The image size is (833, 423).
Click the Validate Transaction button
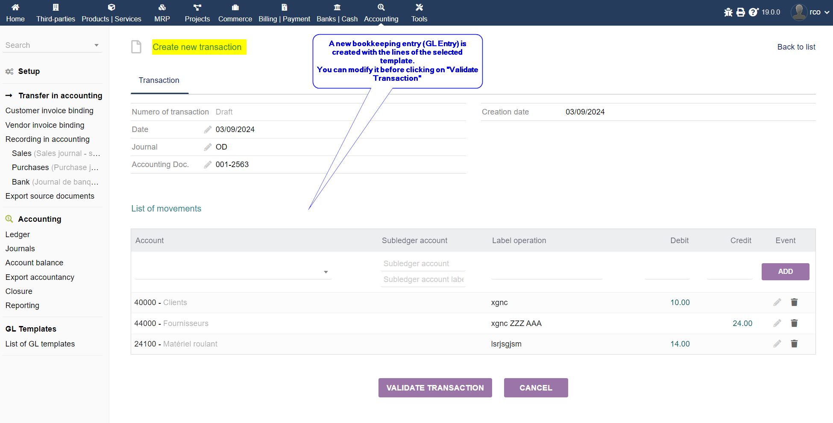[435, 388]
